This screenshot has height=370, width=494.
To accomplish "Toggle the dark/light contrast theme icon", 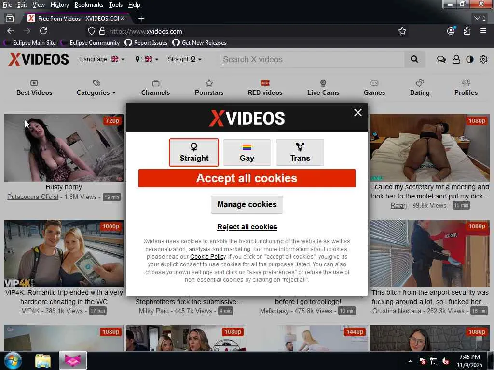I will 470,59.
